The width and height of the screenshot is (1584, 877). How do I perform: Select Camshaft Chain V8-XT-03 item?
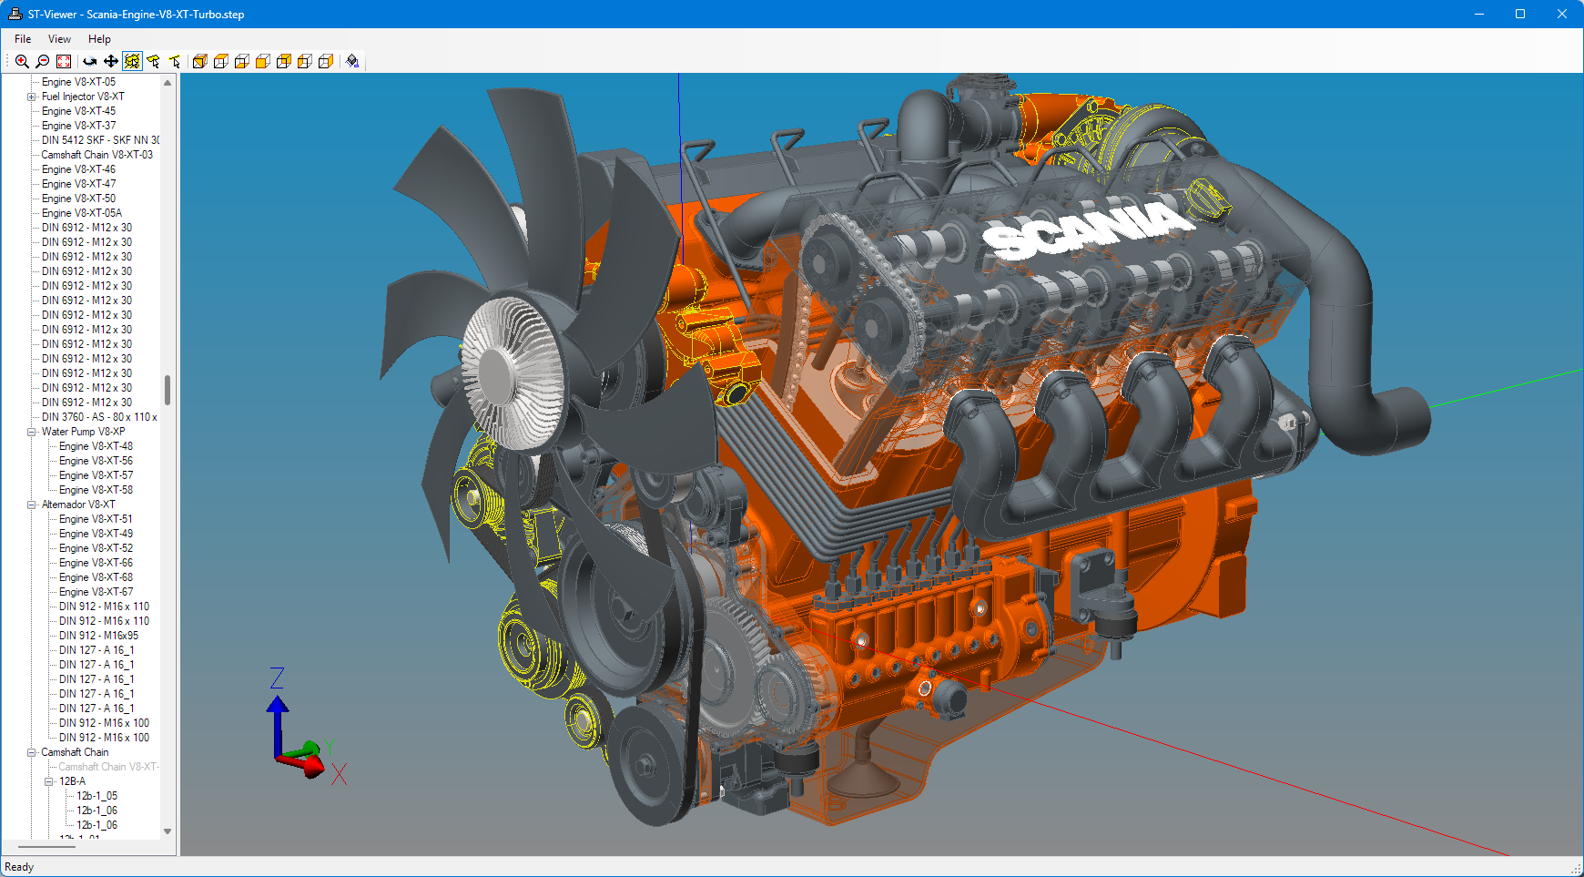click(x=96, y=155)
